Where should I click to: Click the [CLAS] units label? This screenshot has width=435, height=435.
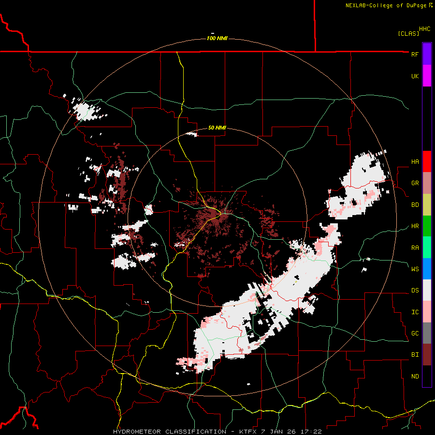coord(408,33)
